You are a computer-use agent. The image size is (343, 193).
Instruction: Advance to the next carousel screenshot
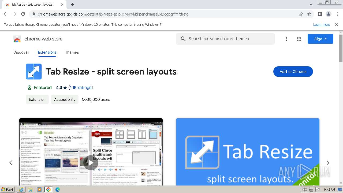coord(328,163)
